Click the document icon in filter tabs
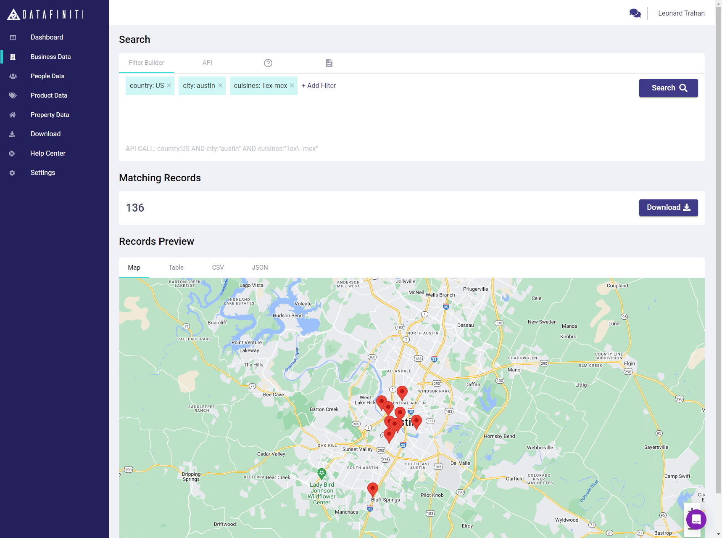722x538 pixels. tap(329, 63)
